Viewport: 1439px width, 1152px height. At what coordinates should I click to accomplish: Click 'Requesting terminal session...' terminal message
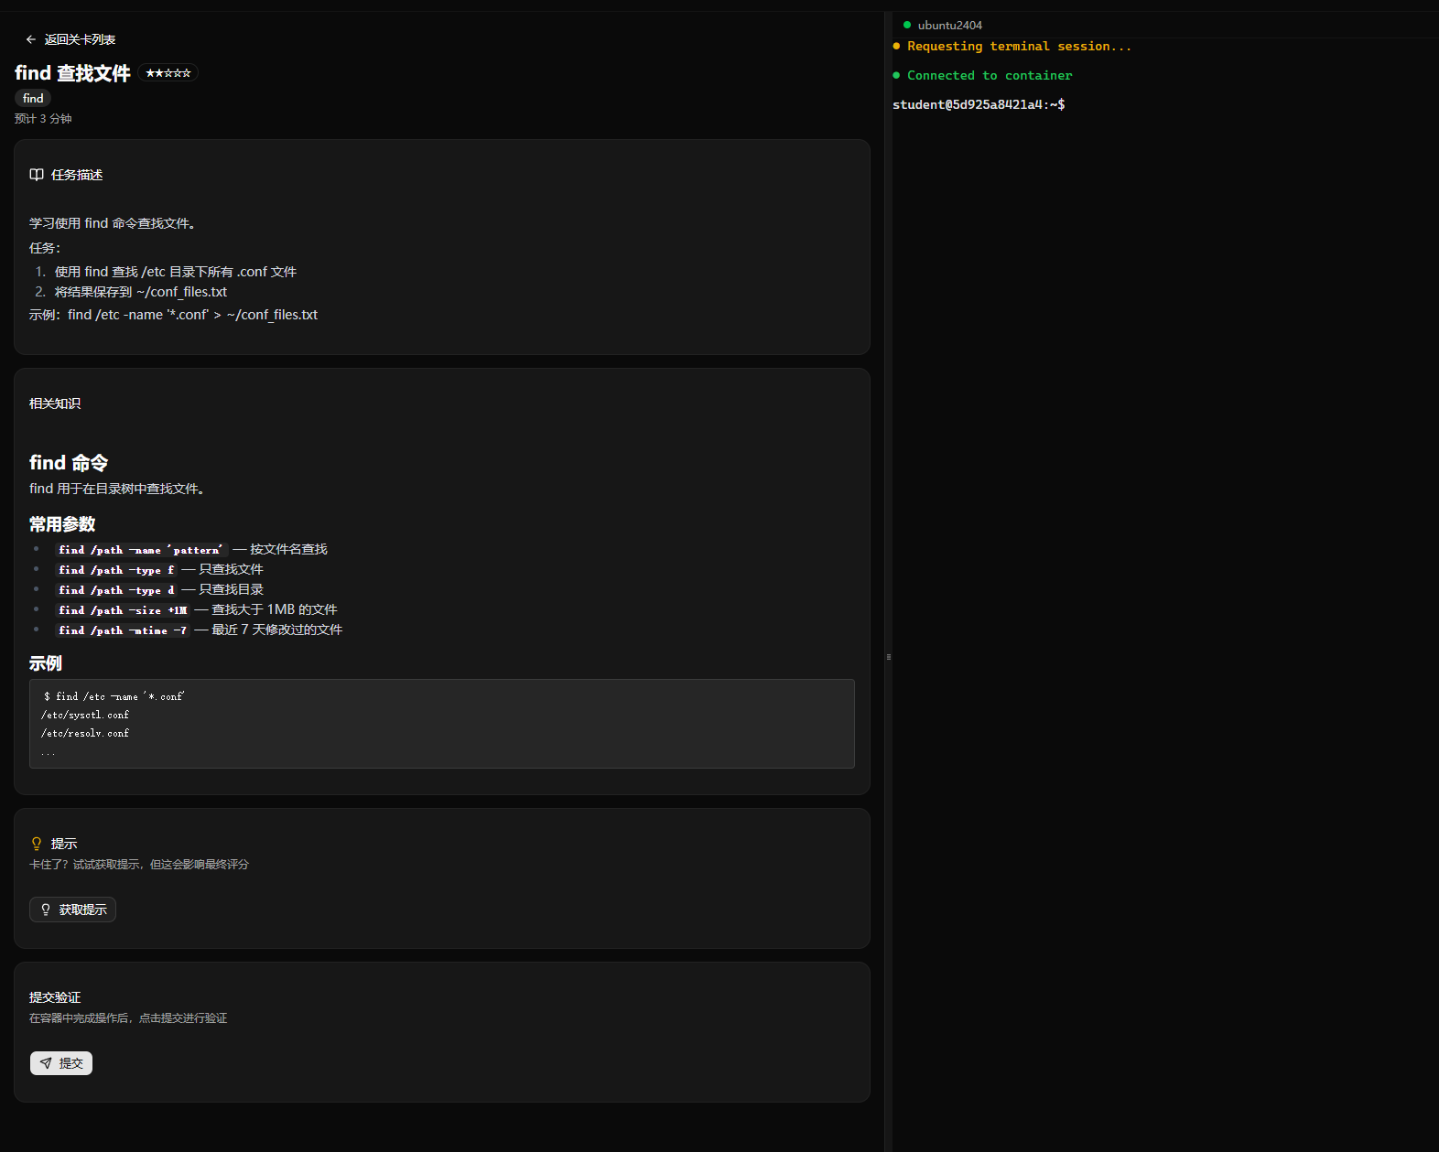pos(1019,46)
